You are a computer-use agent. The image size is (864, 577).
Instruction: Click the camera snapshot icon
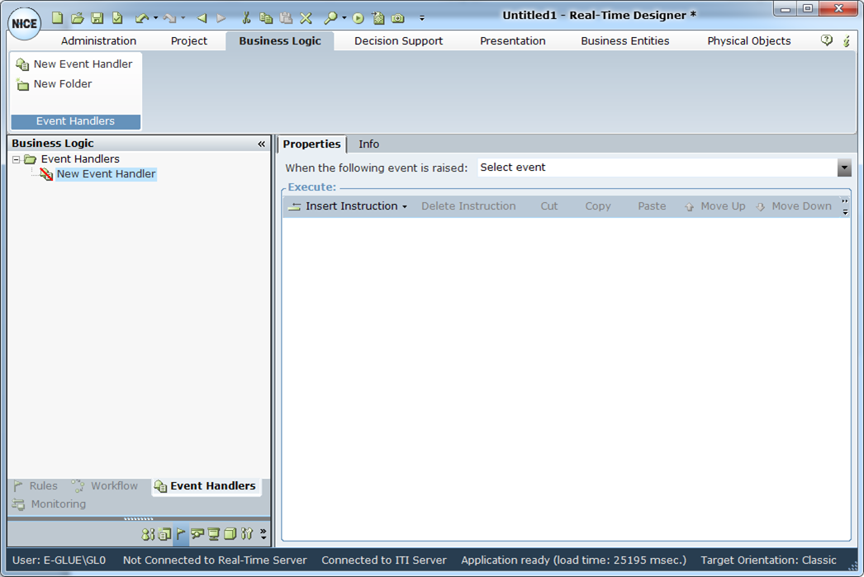pos(398,17)
